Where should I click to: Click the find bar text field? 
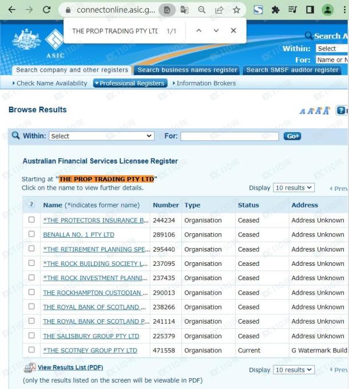[x=115, y=31]
